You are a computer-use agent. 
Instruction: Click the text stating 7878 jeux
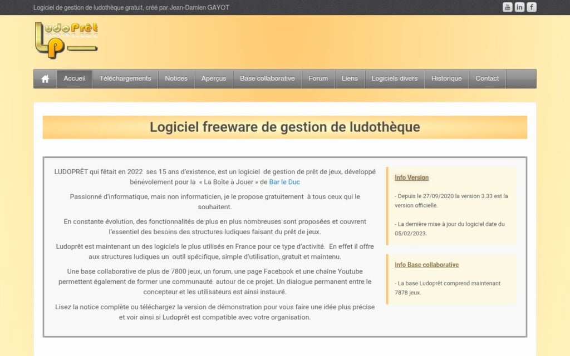point(448,288)
